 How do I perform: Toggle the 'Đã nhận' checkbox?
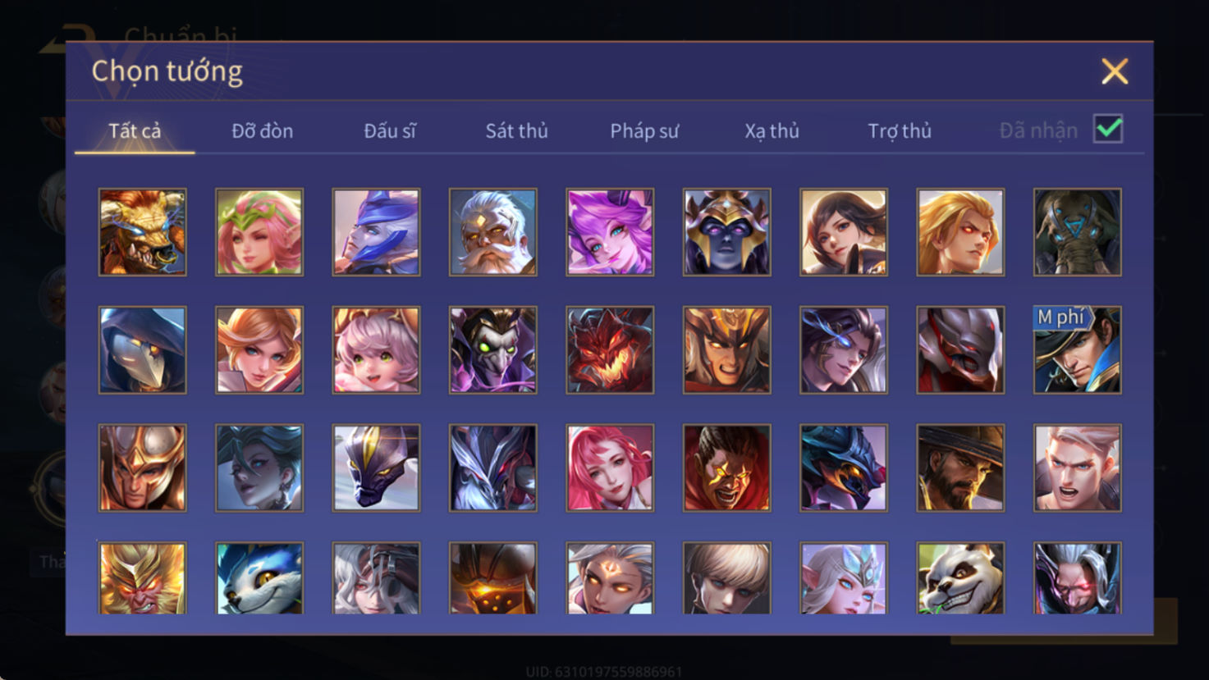click(x=1108, y=130)
